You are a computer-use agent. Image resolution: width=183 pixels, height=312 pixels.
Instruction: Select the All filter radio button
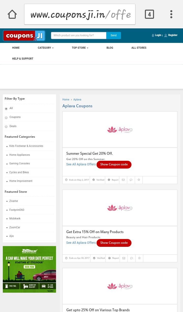tap(6, 109)
